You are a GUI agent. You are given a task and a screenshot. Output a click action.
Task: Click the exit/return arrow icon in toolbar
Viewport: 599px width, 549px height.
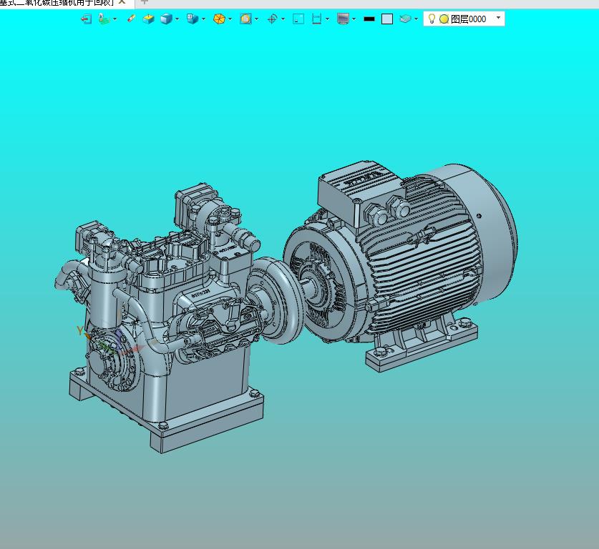pyautogui.click(x=86, y=19)
